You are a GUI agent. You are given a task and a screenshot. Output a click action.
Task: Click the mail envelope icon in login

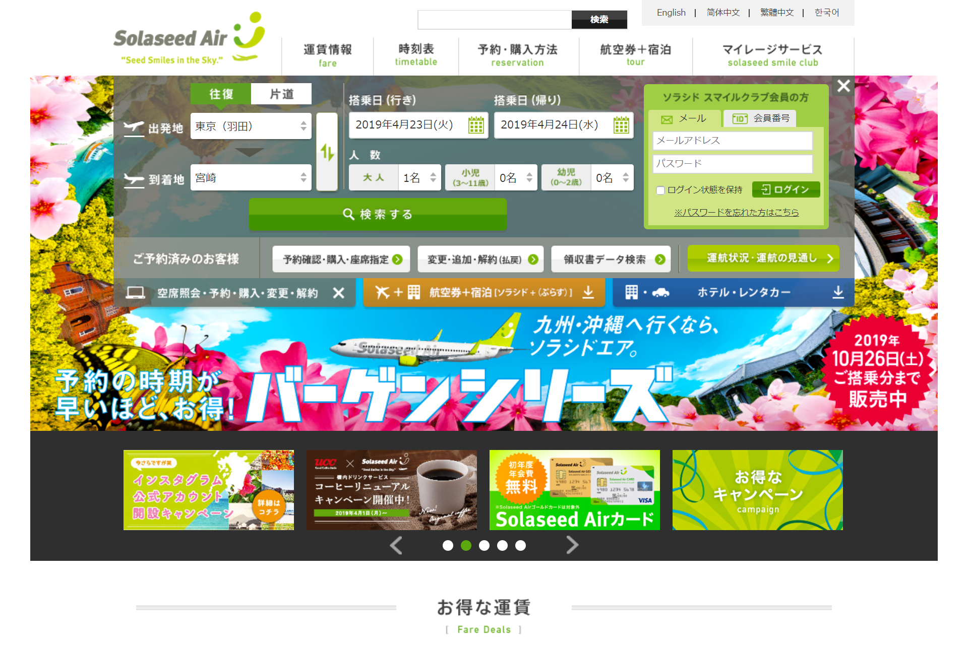[667, 119]
